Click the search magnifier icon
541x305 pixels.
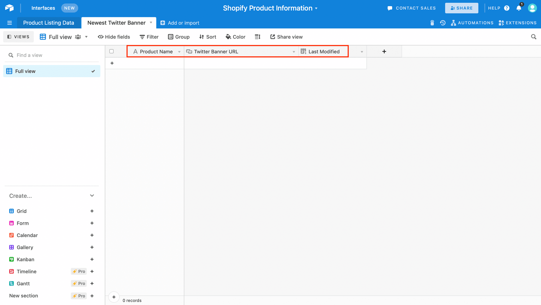click(x=533, y=37)
